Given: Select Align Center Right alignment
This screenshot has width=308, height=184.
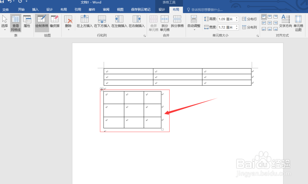Looking at the screenshot, I should pyautogui.click(x=276, y=23).
